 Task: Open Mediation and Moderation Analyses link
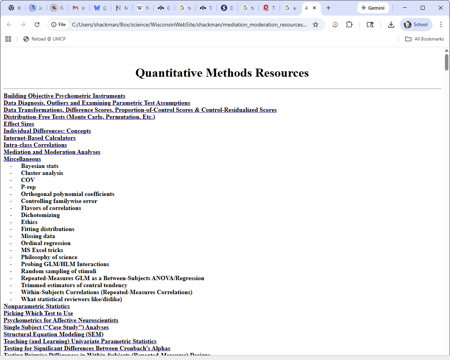[x=52, y=152]
